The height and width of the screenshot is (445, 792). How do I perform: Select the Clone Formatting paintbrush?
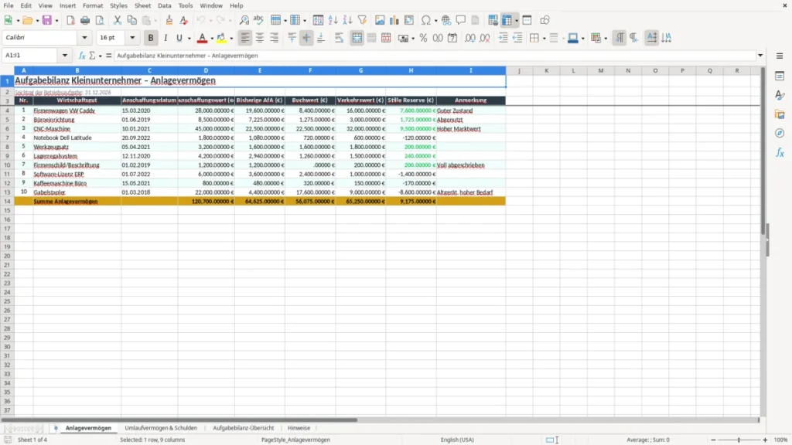(x=169, y=20)
